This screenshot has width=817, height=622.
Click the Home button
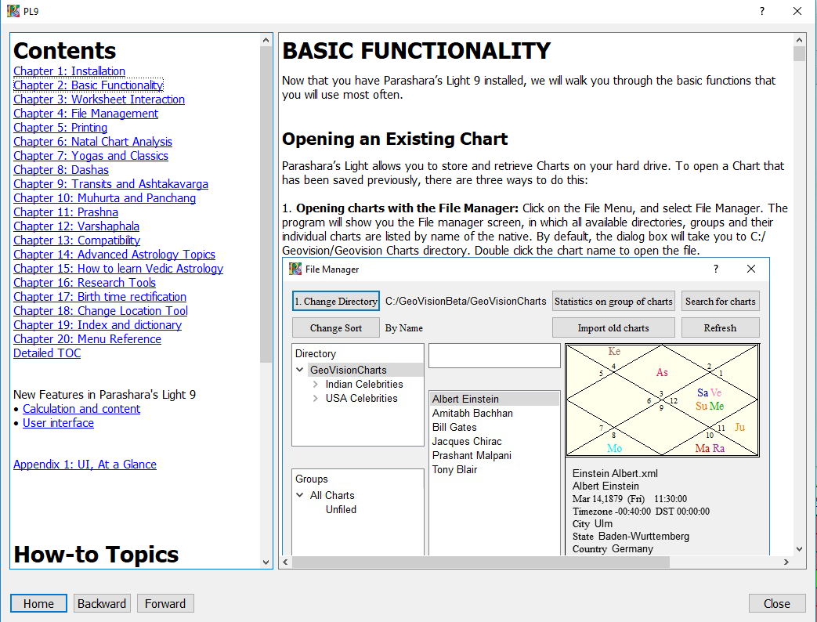point(38,603)
